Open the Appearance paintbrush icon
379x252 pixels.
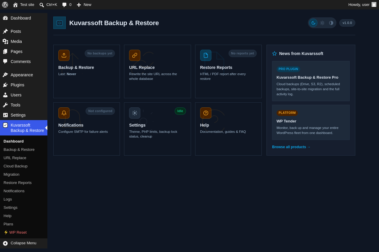[5, 75]
